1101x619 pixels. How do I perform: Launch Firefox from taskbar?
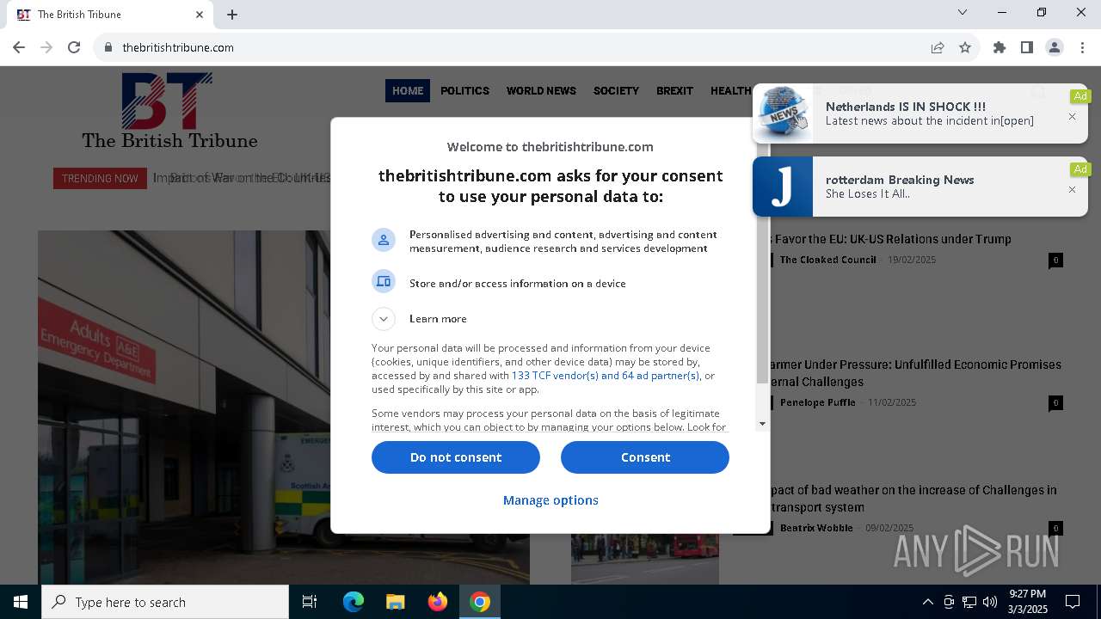click(437, 602)
